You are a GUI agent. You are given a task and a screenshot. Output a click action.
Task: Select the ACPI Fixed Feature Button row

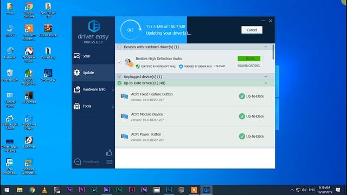point(195,96)
